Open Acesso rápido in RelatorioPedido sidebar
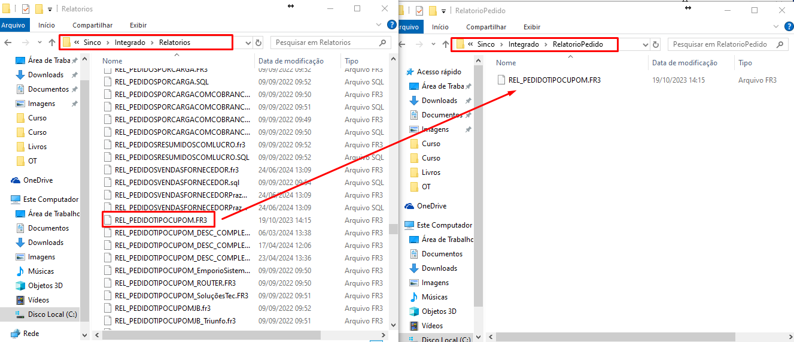This screenshot has height=342, width=794. point(439,72)
